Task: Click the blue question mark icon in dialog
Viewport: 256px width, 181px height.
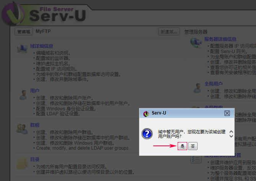Action: (x=147, y=134)
